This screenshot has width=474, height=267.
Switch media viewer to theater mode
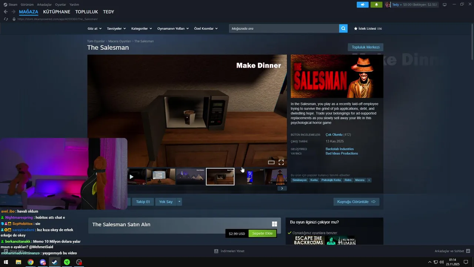271,162
